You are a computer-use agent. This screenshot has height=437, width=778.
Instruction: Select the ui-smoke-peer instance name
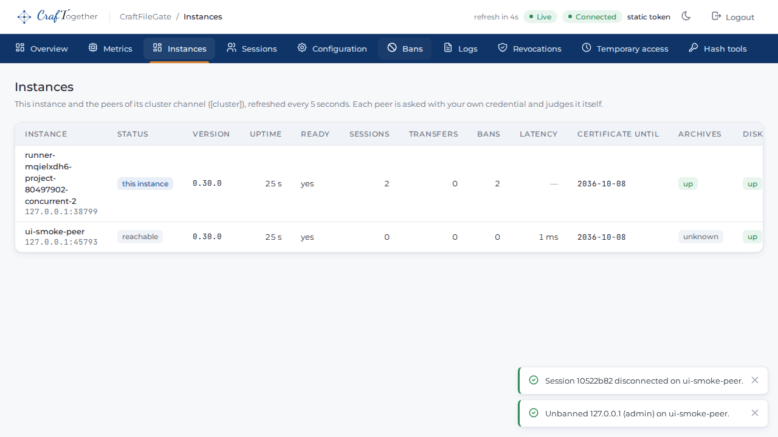(55, 231)
